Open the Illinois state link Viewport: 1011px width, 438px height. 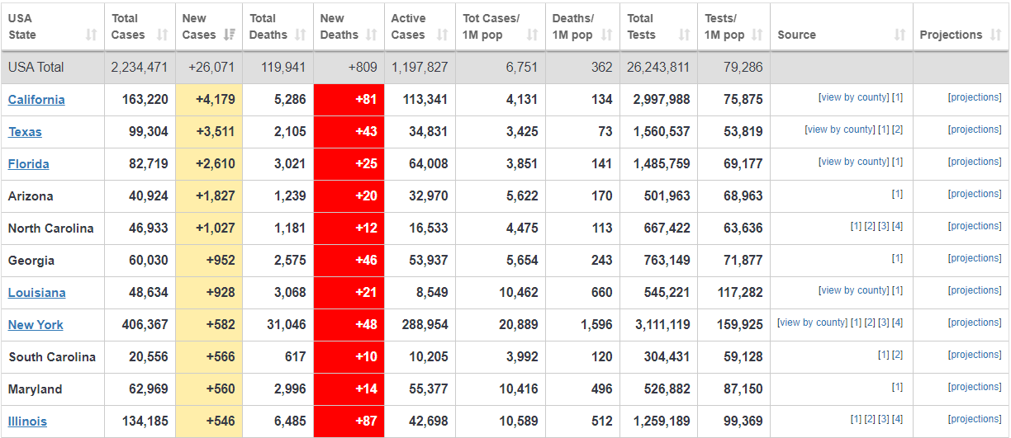28,422
